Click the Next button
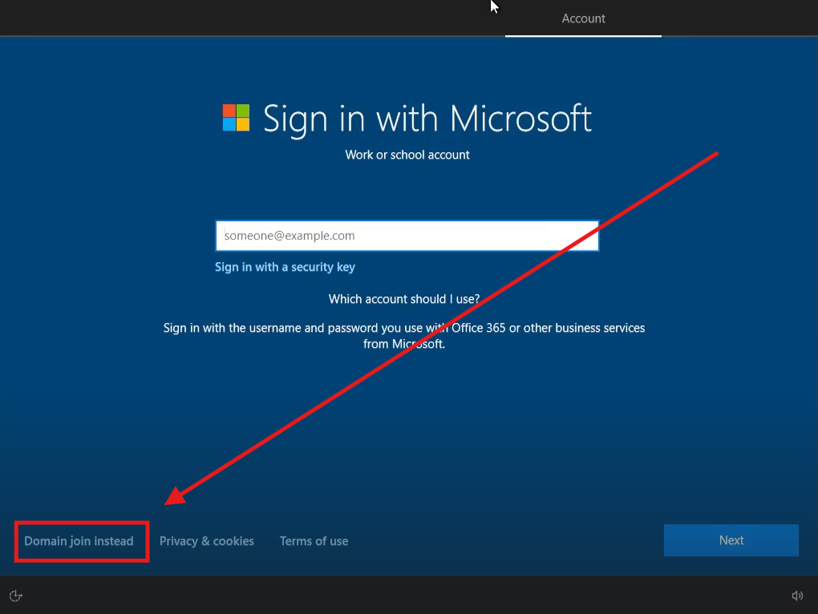The image size is (818, 614). click(x=731, y=540)
